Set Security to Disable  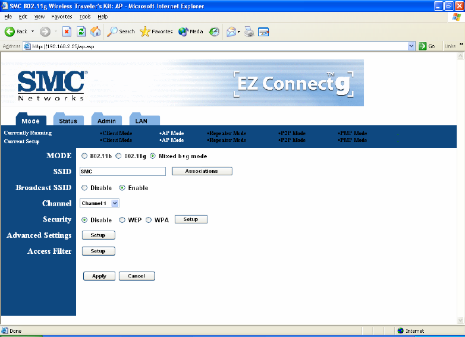tap(84, 220)
